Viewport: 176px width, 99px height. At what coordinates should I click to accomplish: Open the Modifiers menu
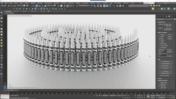33,3
